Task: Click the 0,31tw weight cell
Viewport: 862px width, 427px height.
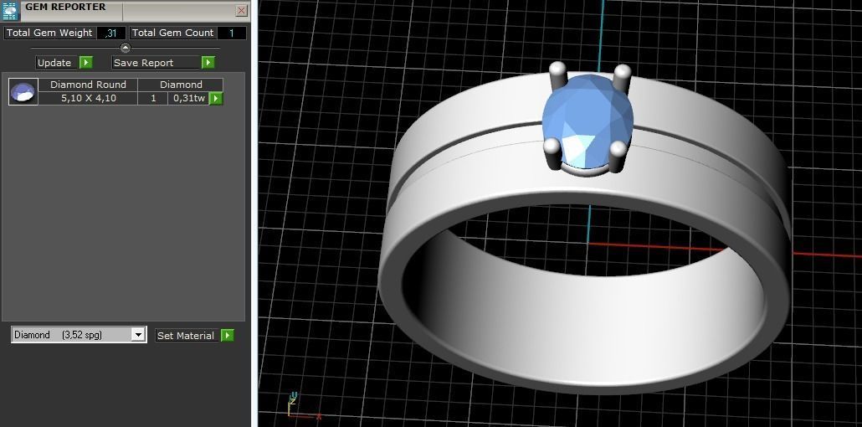Action: point(188,99)
